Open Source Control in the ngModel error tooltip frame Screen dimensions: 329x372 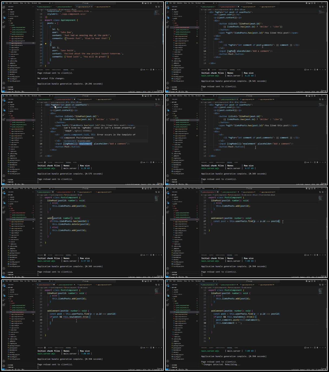[4, 109]
